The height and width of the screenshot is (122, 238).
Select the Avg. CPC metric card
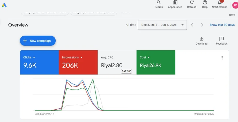point(117,62)
